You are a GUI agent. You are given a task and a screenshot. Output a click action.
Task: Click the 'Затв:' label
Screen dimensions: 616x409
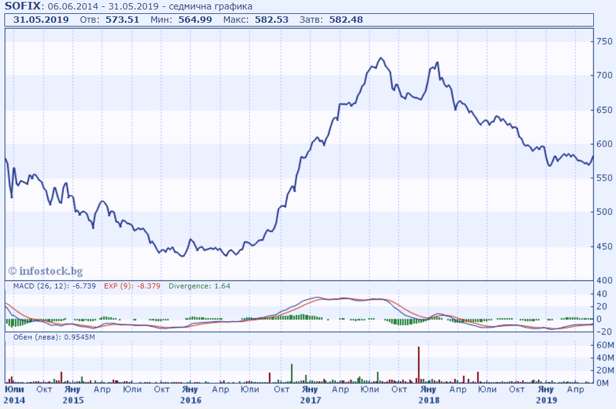pyautogui.click(x=311, y=20)
